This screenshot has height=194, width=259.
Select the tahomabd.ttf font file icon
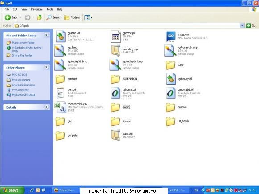tap(170, 93)
